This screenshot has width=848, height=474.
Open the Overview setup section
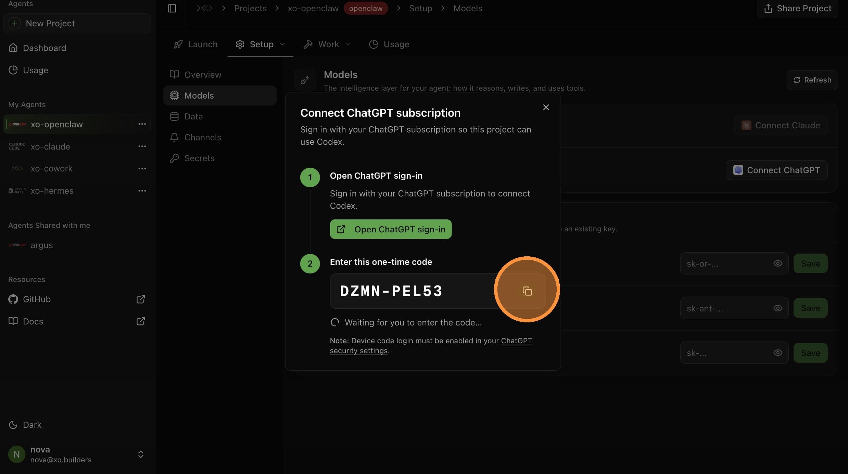click(x=220, y=75)
